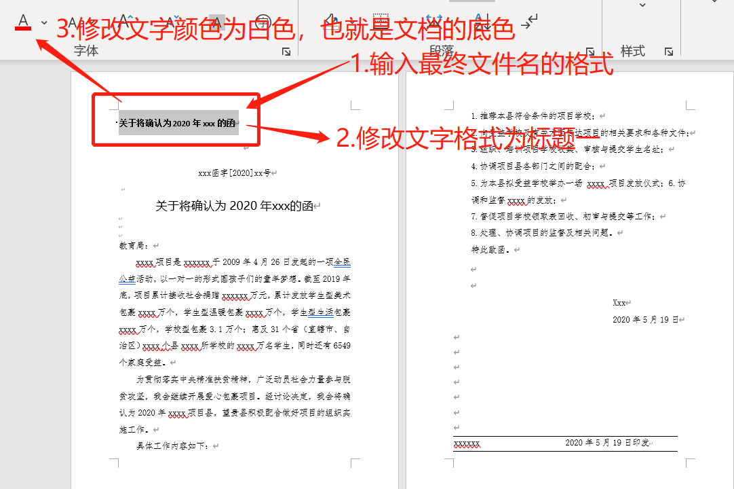The image size is (734, 489).
Task: Click the '样式' group label
Action: 633,51
